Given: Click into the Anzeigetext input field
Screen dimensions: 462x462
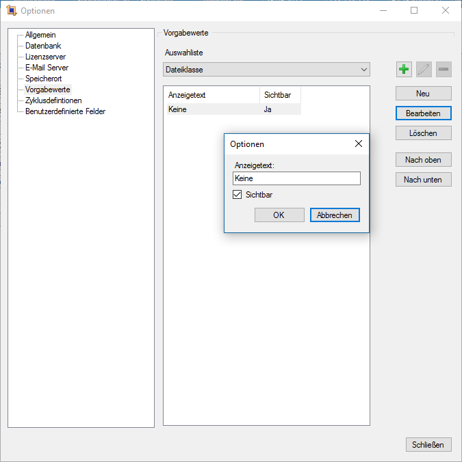Looking at the screenshot, I should tap(296, 178).
